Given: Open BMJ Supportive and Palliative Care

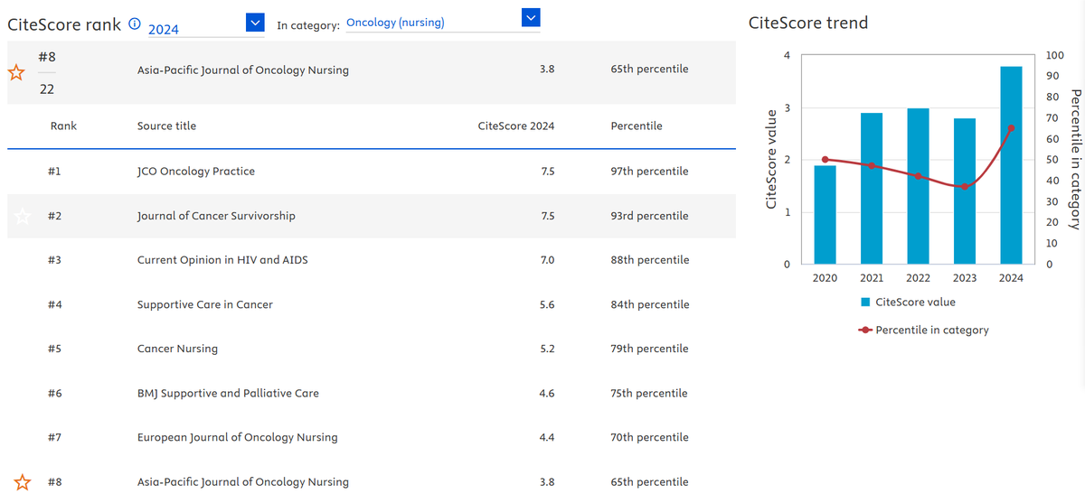Looking at the screenshot, I should pos(228,394).
